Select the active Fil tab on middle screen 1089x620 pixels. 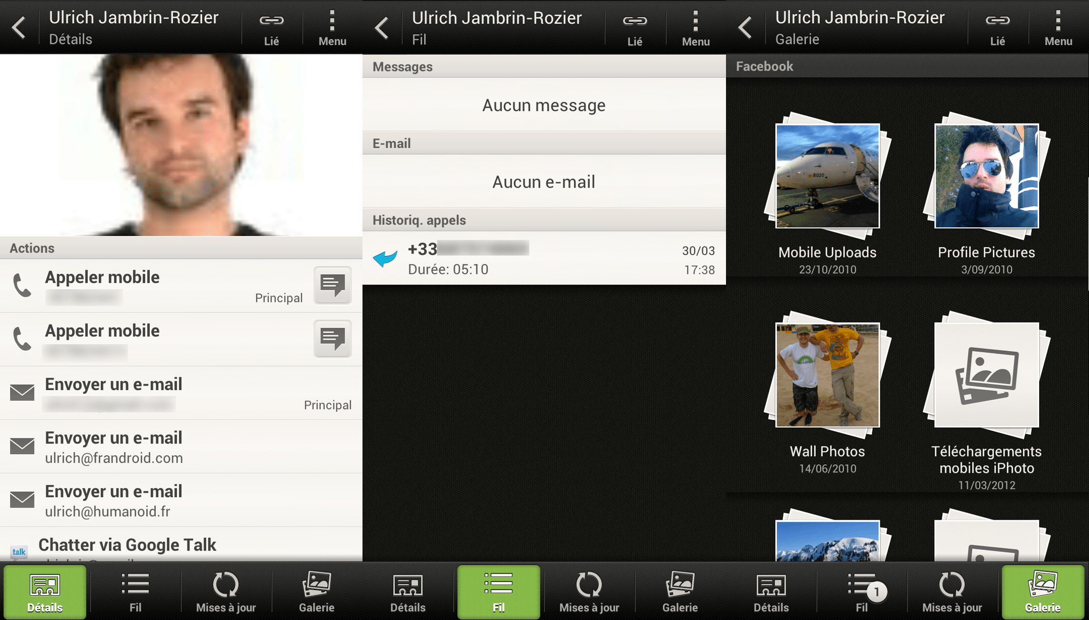coord(499,592)
